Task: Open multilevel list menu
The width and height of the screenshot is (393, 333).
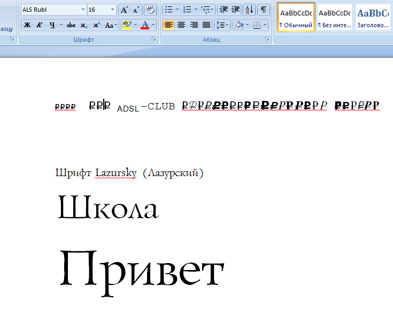Action: [x=207, y=10]
